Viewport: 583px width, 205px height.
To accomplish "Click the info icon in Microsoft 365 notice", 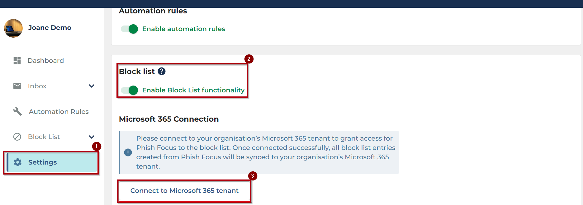I will [128, 152].
